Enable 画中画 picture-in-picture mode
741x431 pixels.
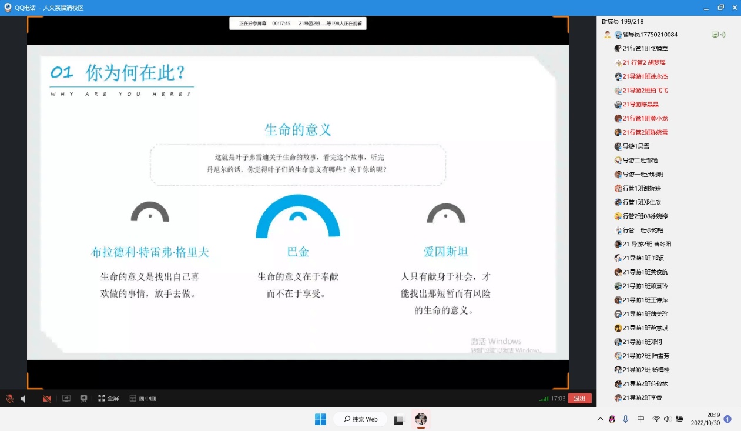tap(143, 399)
